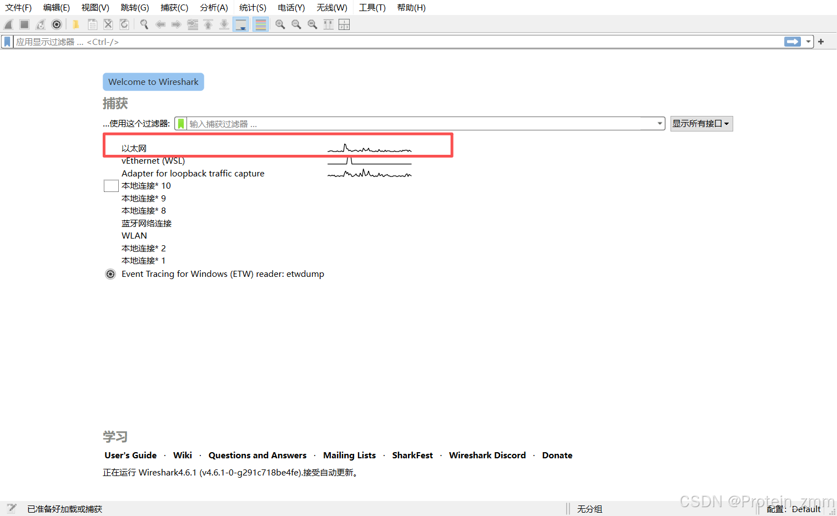The width and height of the screenshot is (837, 516).
Task: Open display filter history dropdown arrow
Action: [808, 42]
